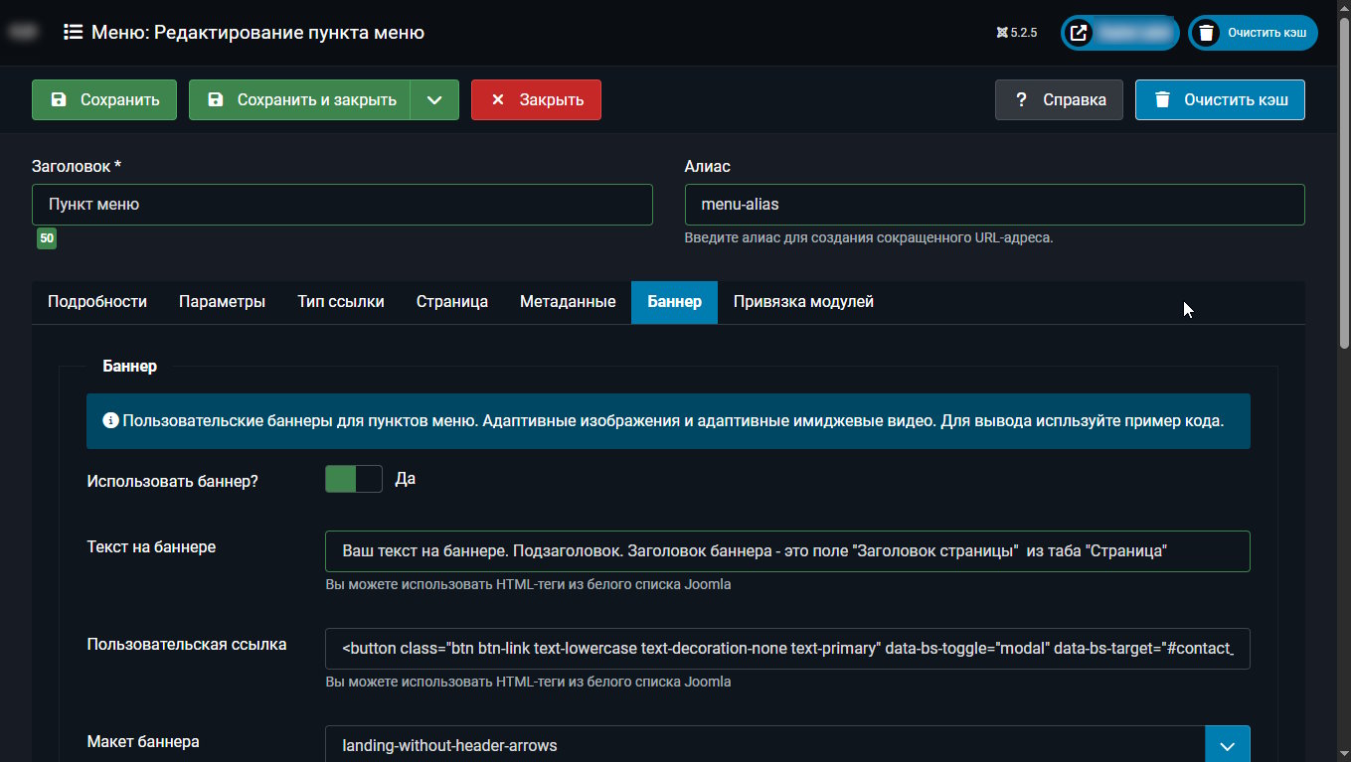Click the menu list icon in header

73,33
